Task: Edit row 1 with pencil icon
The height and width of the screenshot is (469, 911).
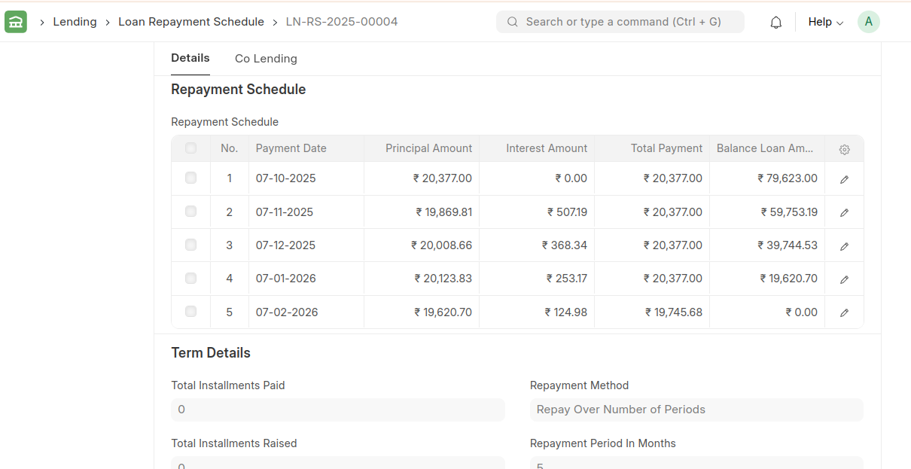Action: click(844, 179)
